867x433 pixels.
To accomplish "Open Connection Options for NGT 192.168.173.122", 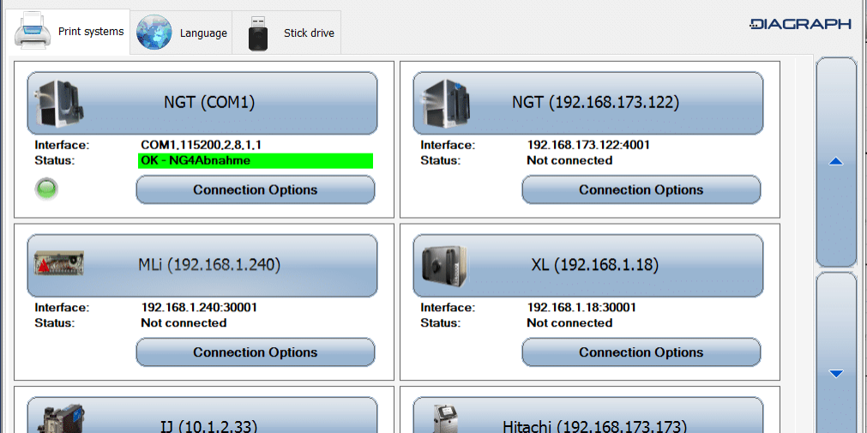I will coord(641,189).
